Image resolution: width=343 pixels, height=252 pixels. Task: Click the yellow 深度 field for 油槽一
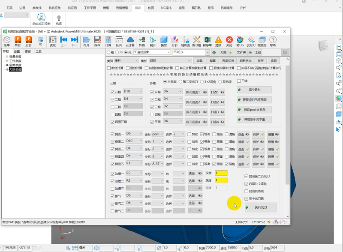coord(221,173)
